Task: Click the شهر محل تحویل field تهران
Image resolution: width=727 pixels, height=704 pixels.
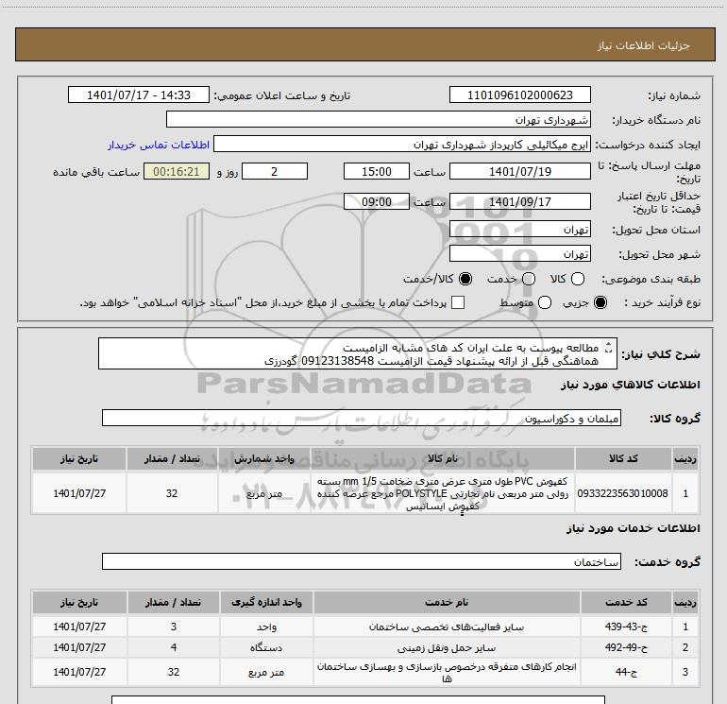Action: coord(519,254)
